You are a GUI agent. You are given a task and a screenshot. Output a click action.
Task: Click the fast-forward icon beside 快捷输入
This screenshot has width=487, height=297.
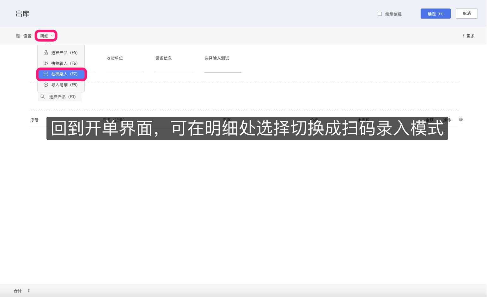[x=46, y=63]
